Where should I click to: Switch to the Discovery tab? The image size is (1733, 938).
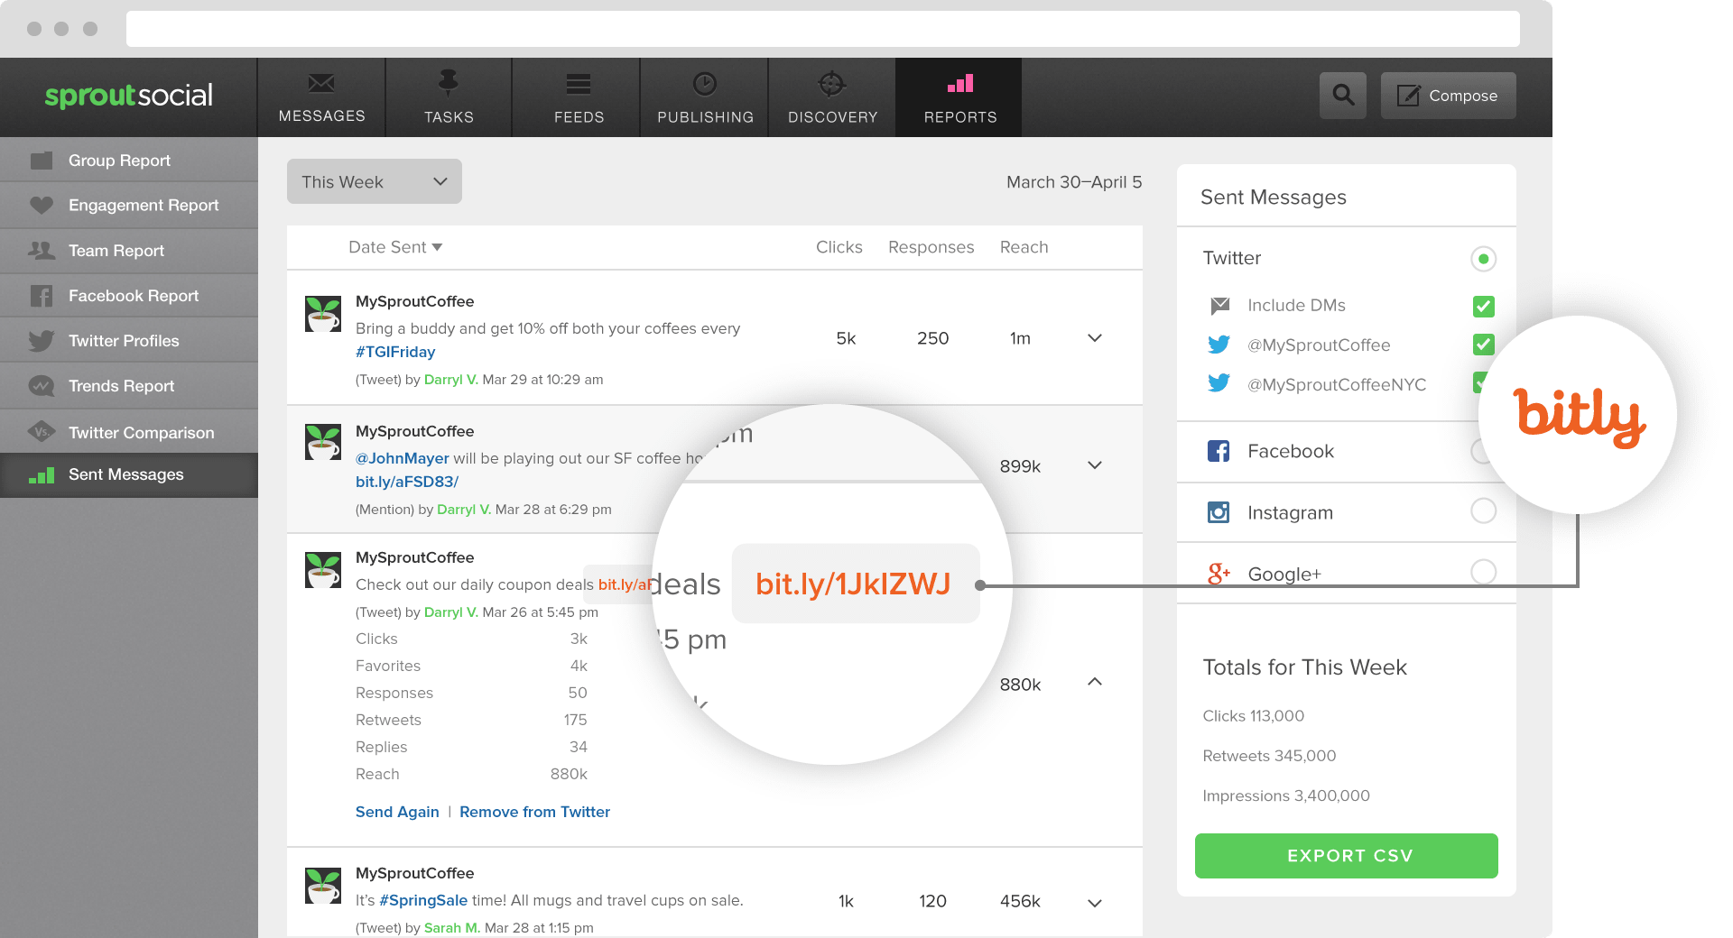click(832, 97)
